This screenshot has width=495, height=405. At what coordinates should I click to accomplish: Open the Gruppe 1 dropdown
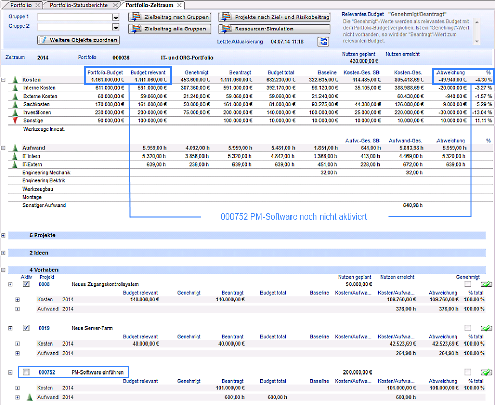115,17
